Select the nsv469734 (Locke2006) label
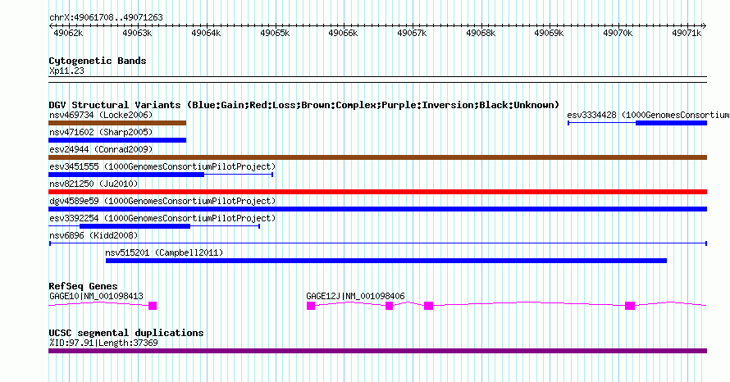 click(x=101, y=115)
